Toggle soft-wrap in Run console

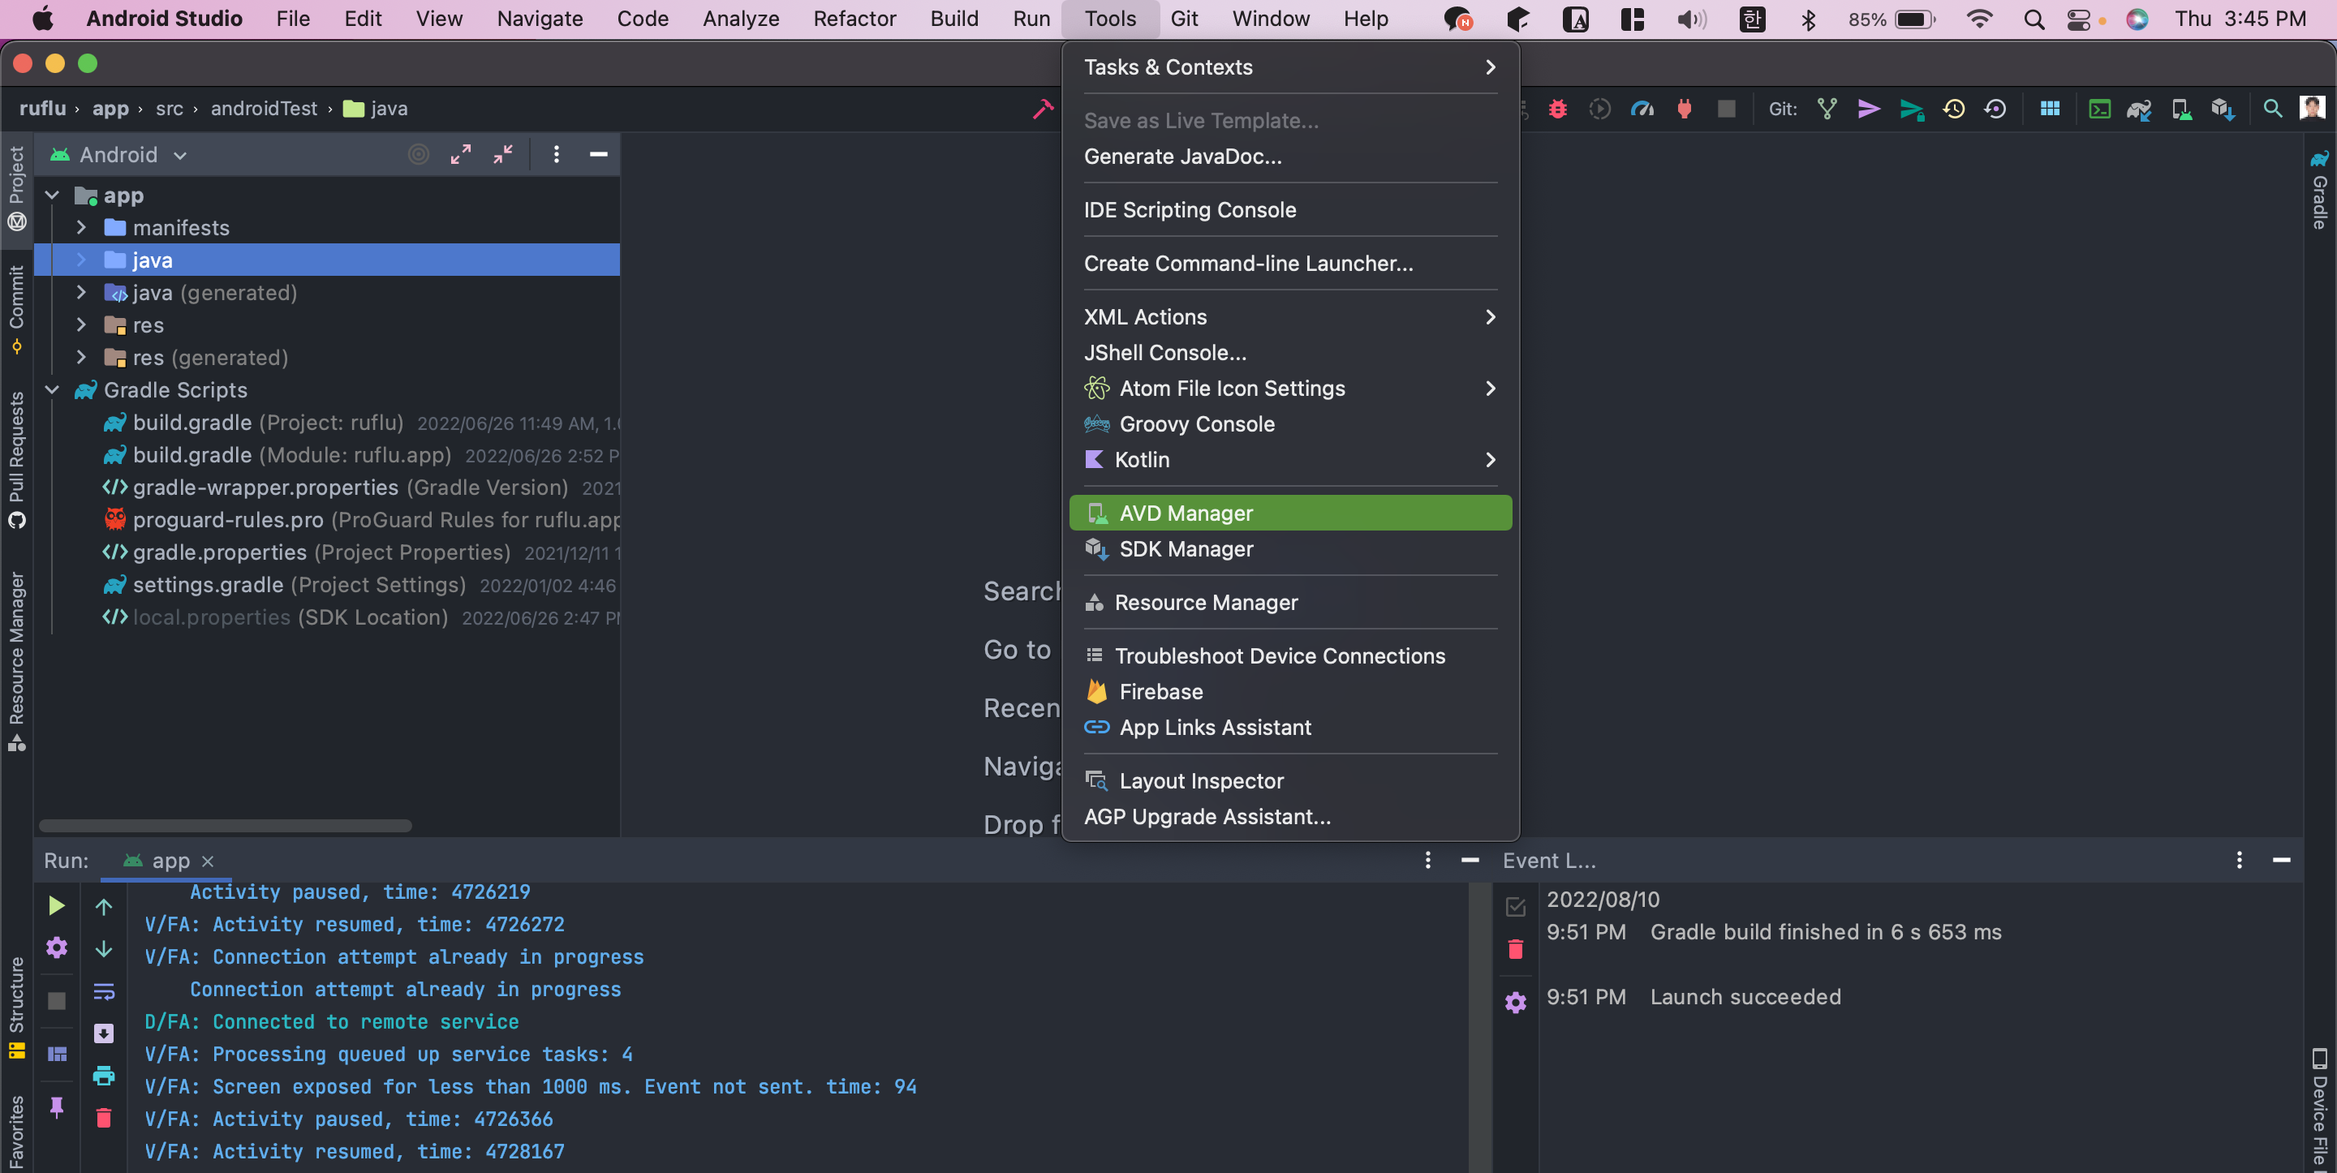pyautogui.click(x=103, y=991)
